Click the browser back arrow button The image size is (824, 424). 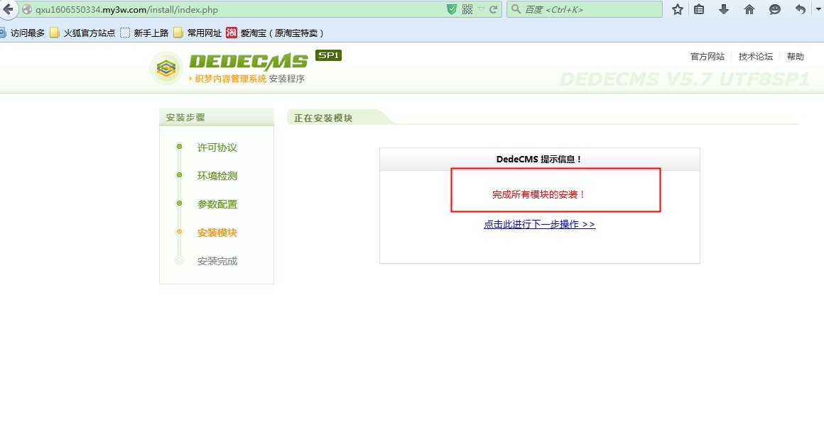(x=8, y=9)
